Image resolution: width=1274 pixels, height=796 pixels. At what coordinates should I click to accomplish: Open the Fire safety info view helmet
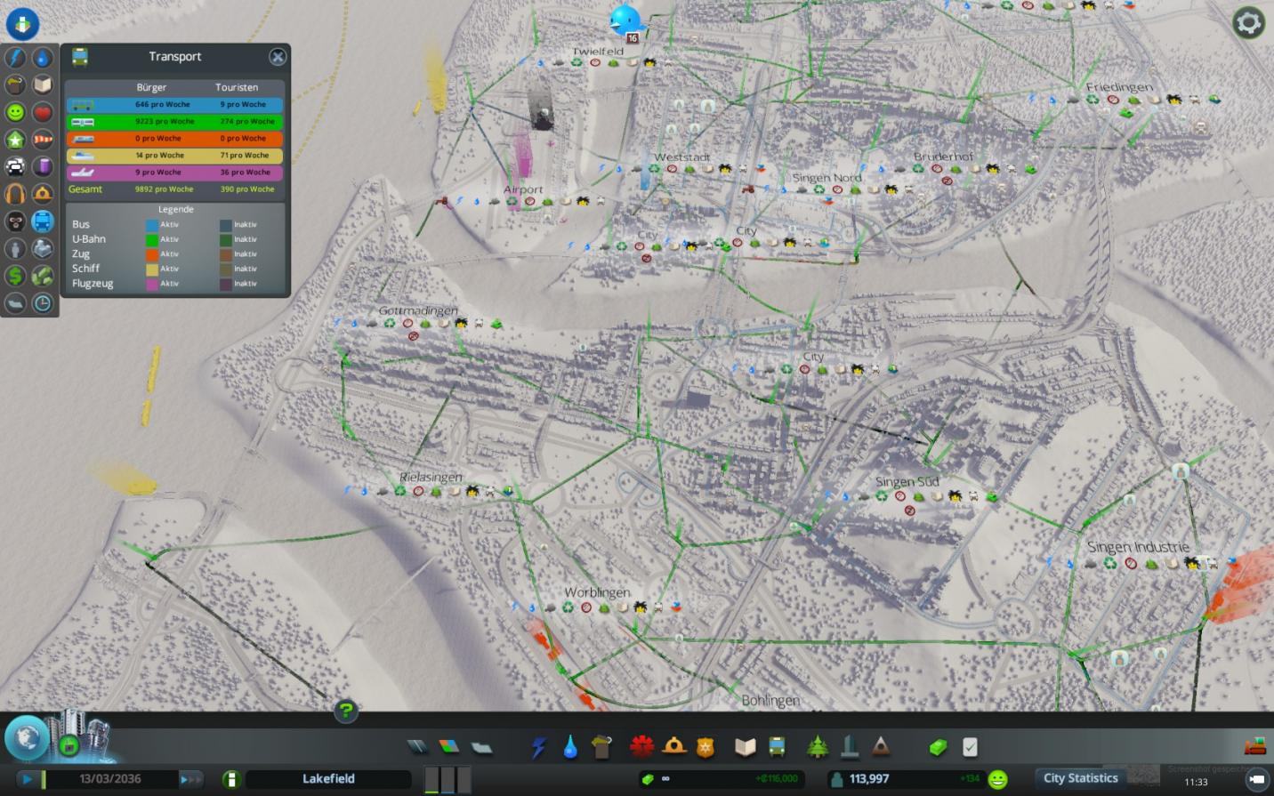(x=43, y=194)
